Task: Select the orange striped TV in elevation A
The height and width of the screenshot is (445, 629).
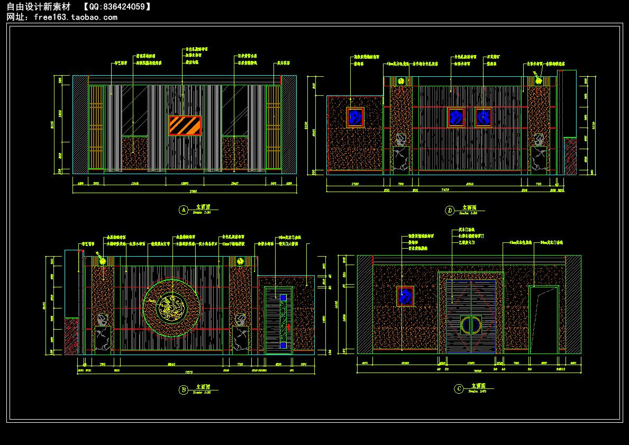Action: (x=185, y=125)
